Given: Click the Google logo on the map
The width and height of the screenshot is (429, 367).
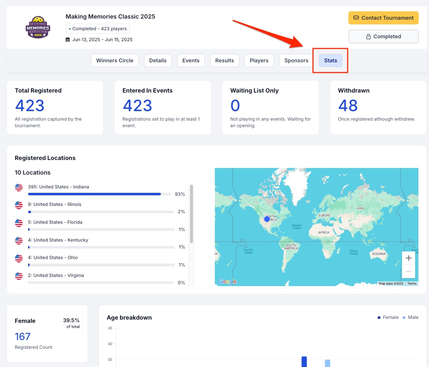Looking at the screenshot, I should click(x=227, y=281).
